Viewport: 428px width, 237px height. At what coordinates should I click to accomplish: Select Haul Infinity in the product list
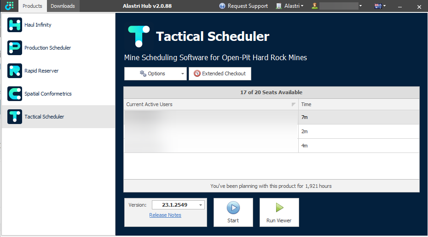click(x=58, y=25)
